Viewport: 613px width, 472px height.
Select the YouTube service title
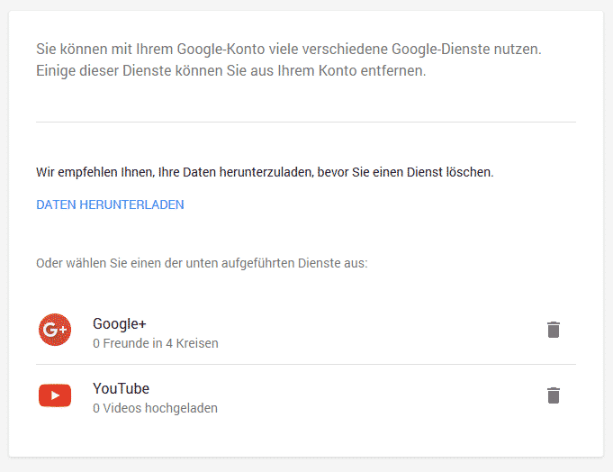pos(121,389)
